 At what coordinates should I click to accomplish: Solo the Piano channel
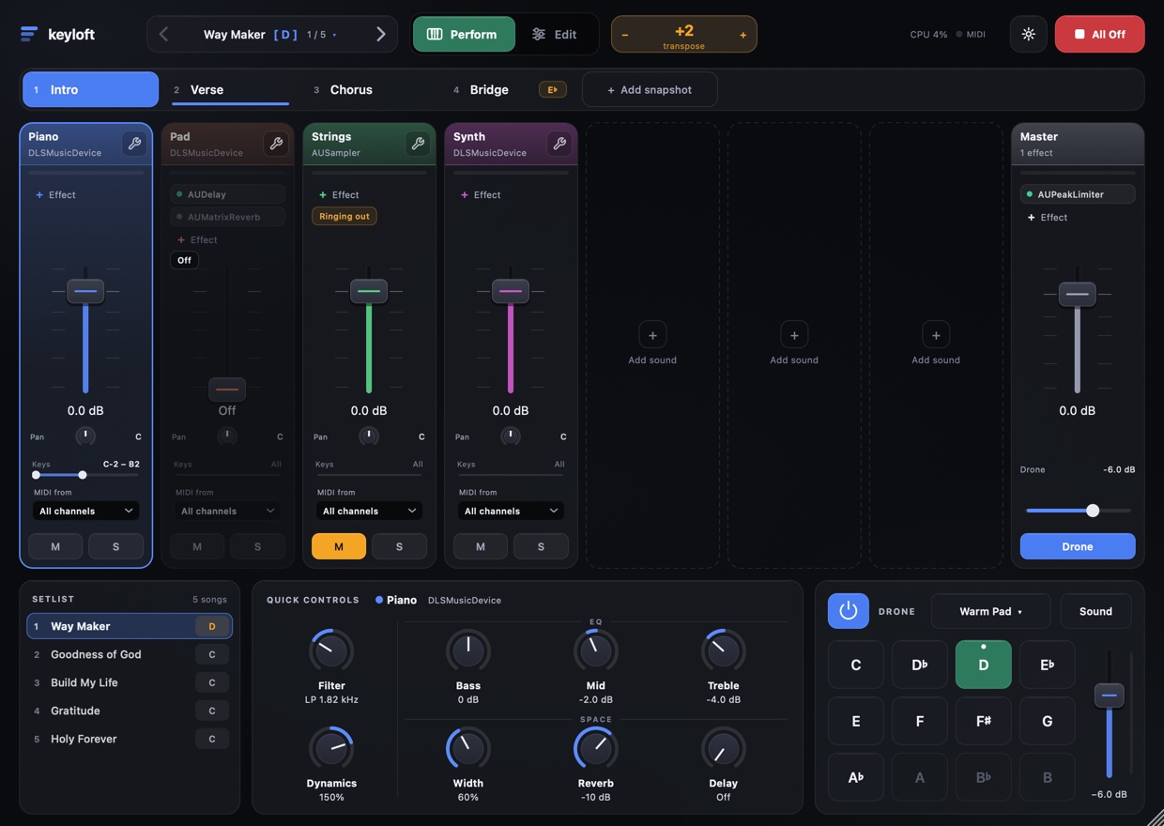[115, 546]
